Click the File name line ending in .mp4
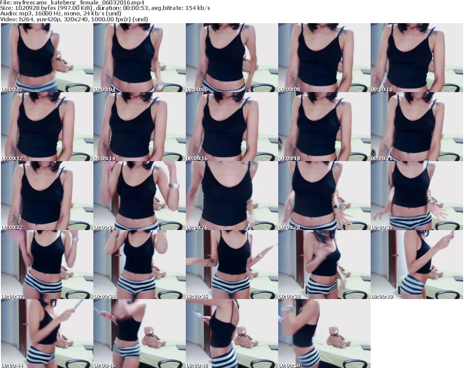This screenshot has height=368, width=464. [x=72, y=3]
